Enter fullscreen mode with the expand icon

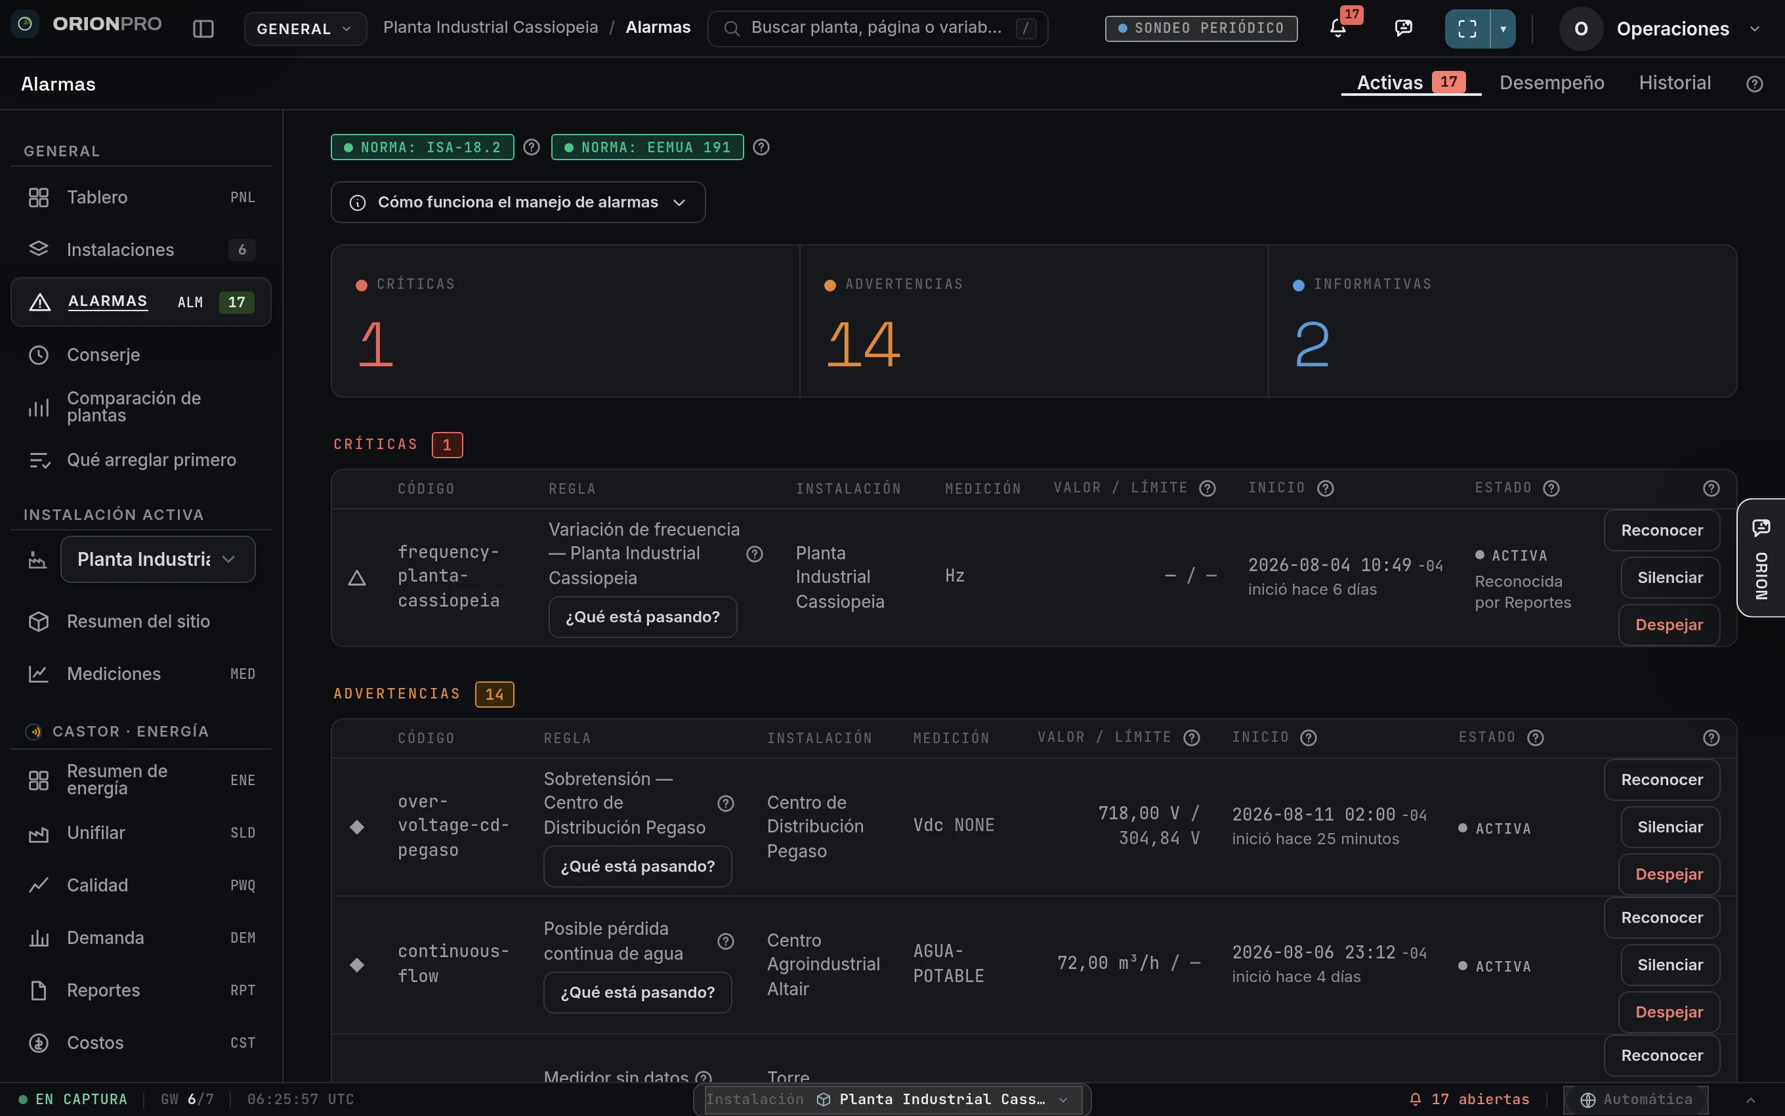pos(1467,29)
